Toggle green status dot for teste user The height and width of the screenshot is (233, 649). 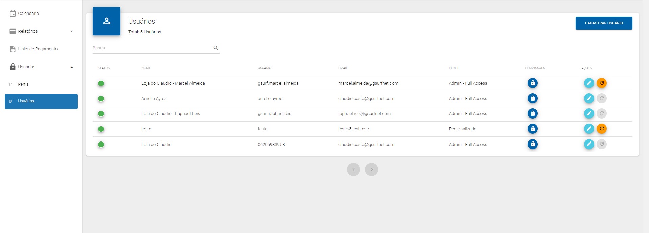tap(101, 129)
